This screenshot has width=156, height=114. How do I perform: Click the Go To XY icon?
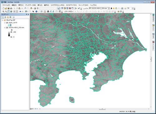point(53,12)
